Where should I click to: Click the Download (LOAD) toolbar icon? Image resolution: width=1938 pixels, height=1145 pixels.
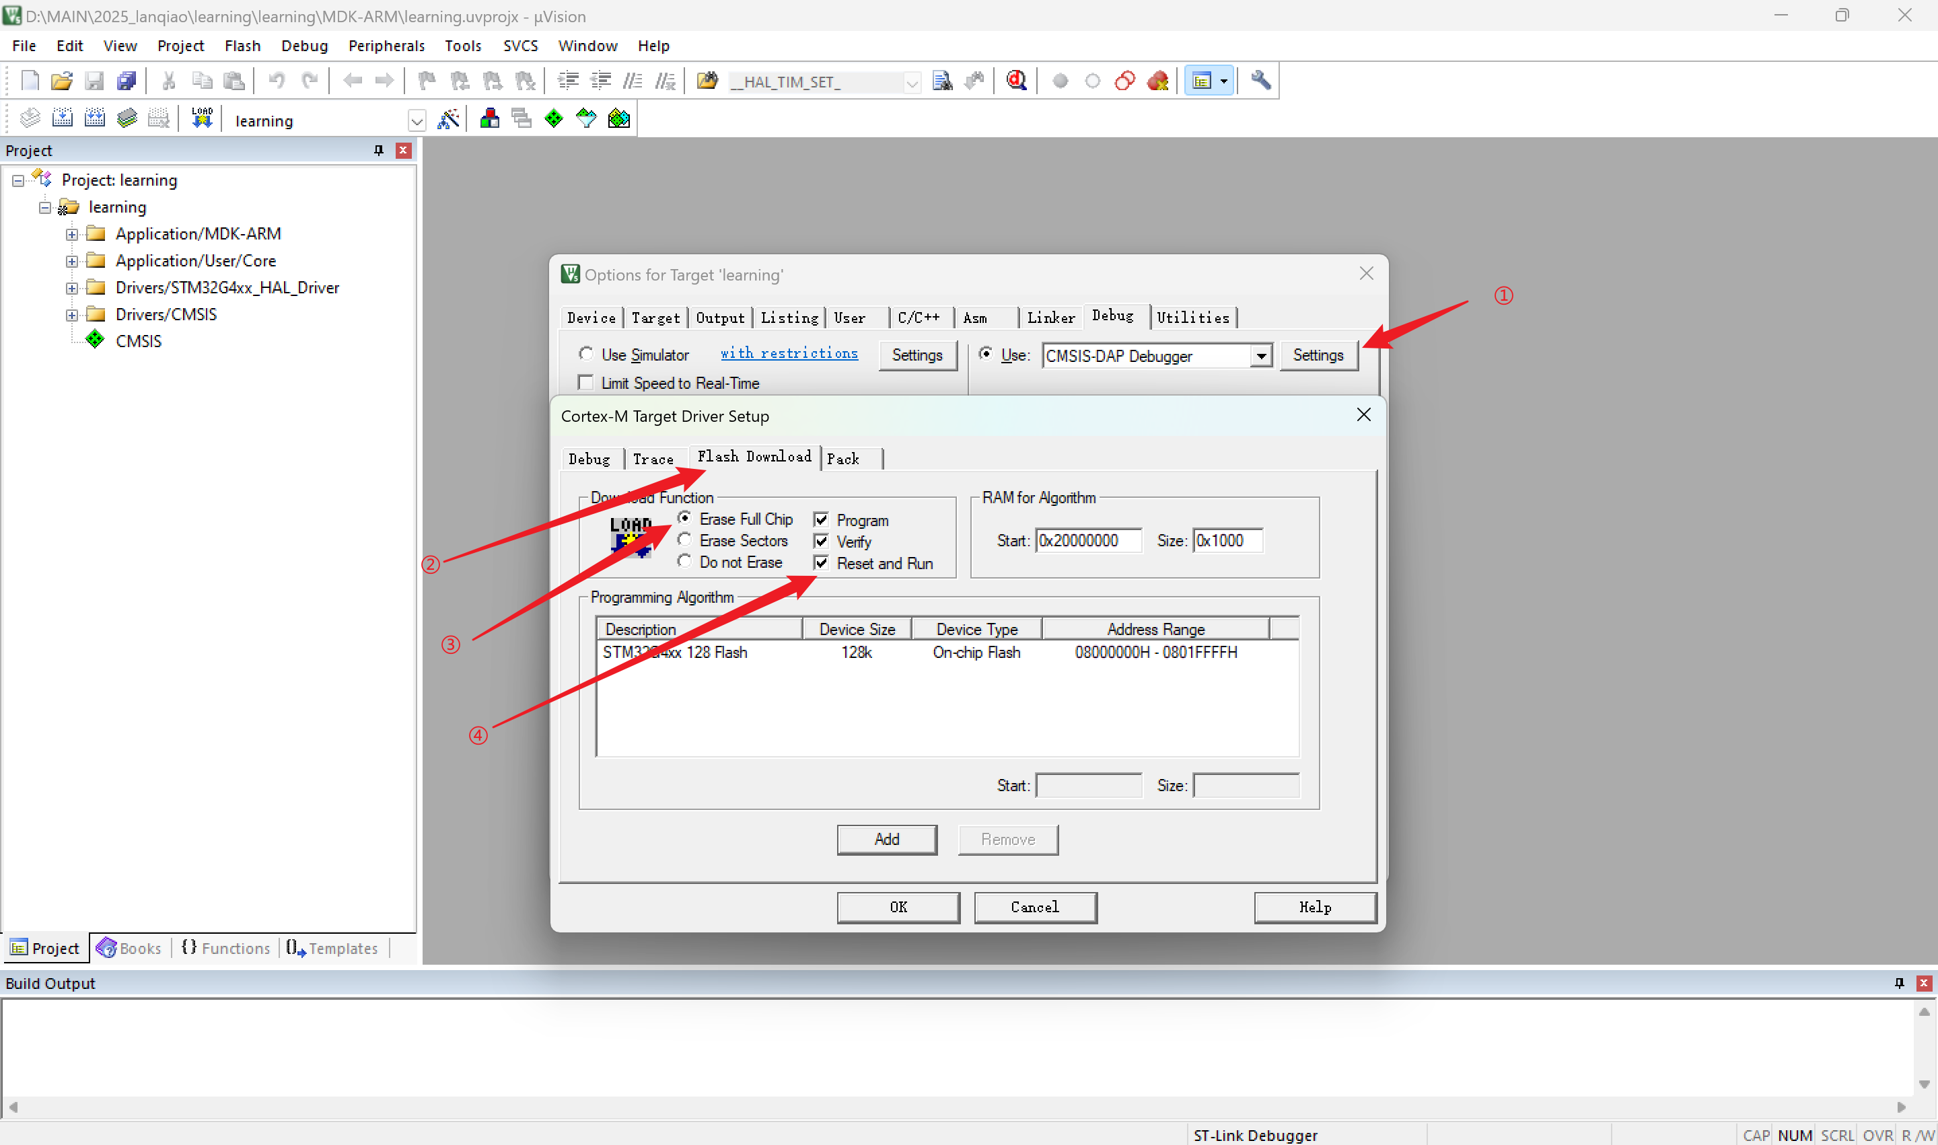click(x=203, y=119)
